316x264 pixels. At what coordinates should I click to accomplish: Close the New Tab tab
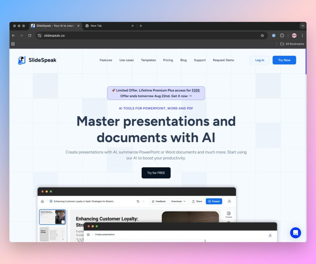(x=133, y=26)
